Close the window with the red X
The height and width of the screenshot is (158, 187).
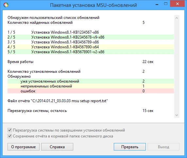tap(178, 4)
